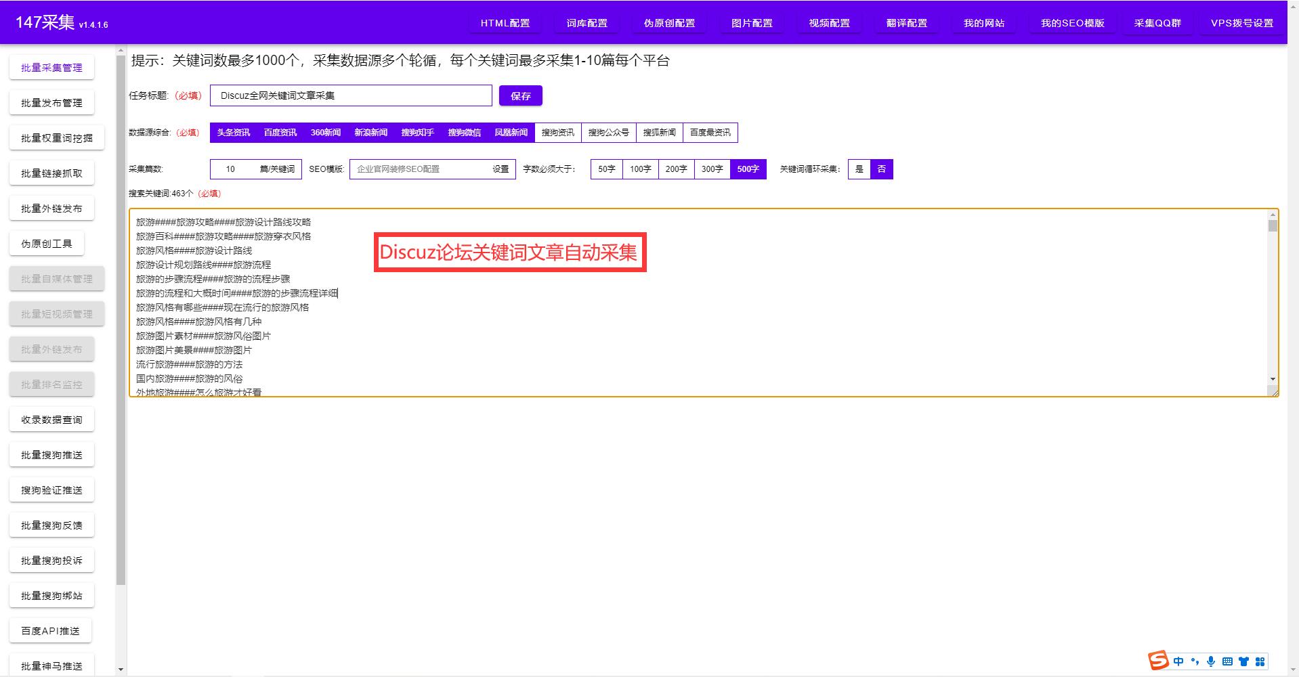The image size is (1299, 677).
Task: Open HTML配置 in the top menu
Action: pos(505,23)
